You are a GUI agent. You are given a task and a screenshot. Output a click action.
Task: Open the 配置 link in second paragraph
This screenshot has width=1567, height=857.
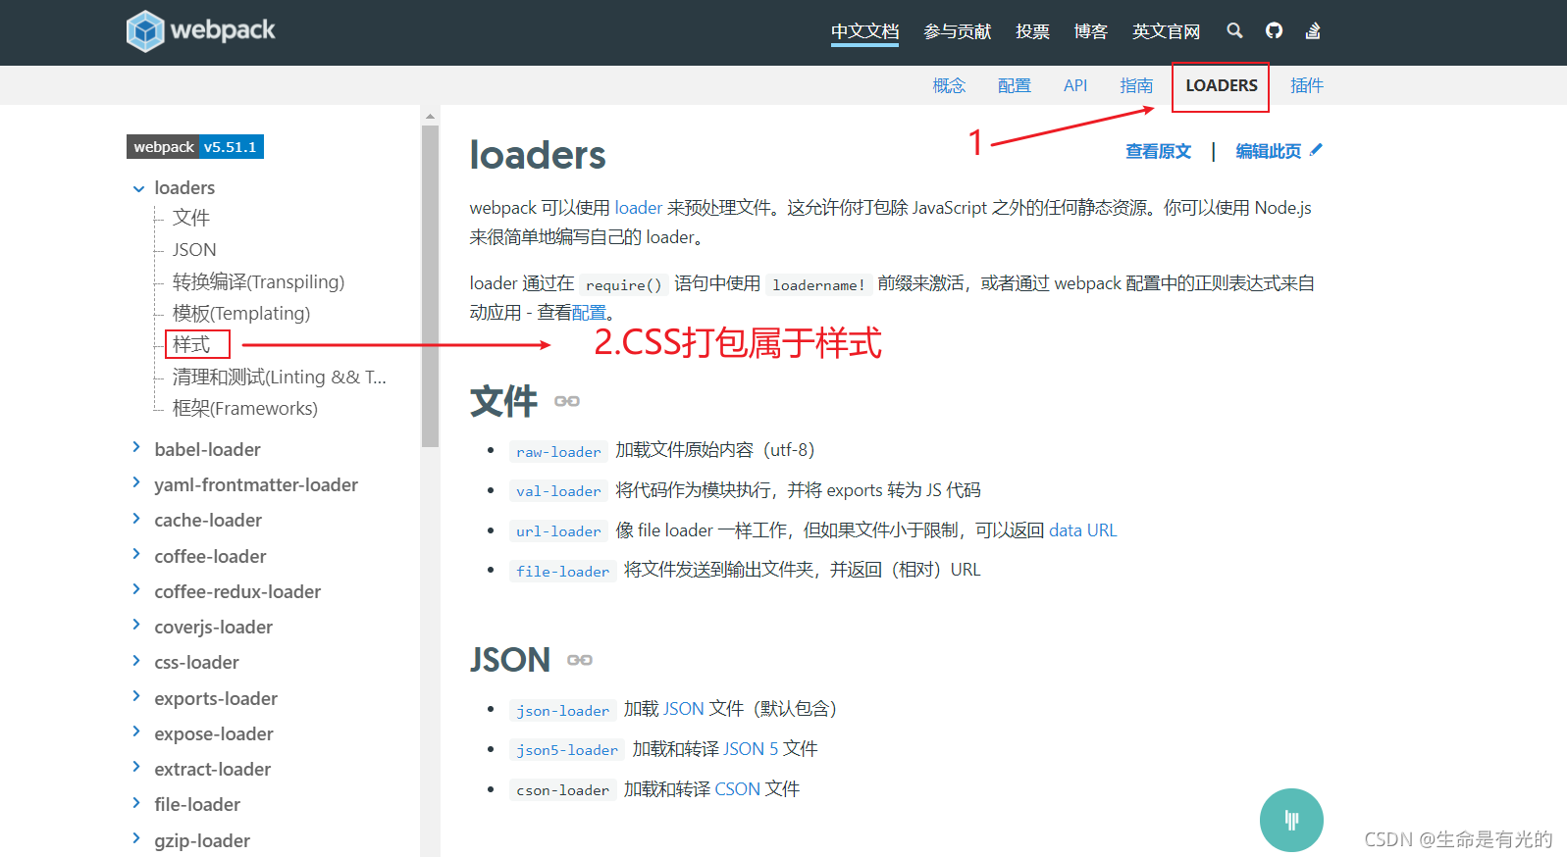point(589,313)
